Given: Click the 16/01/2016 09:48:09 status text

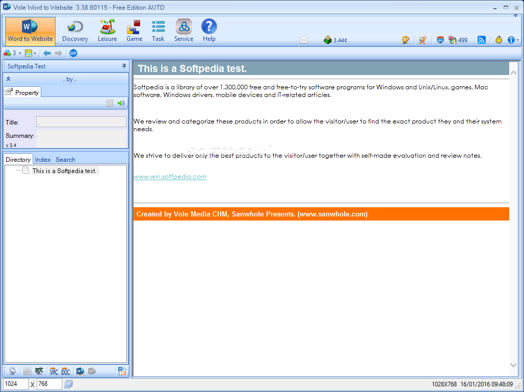Looking at the screenshot, I should pos(486,384).
